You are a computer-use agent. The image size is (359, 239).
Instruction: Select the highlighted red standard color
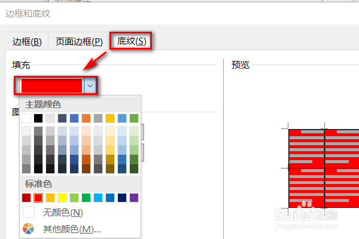[38, 198]
